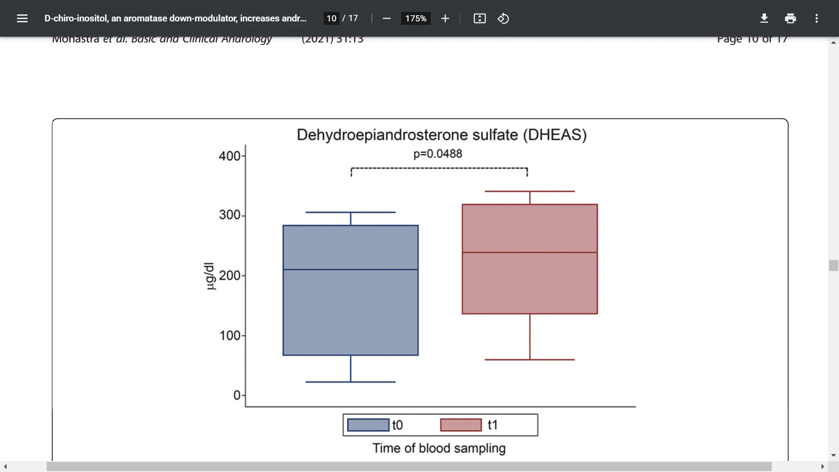
Task: Click the total page count 17
Action: pos(353,18)
